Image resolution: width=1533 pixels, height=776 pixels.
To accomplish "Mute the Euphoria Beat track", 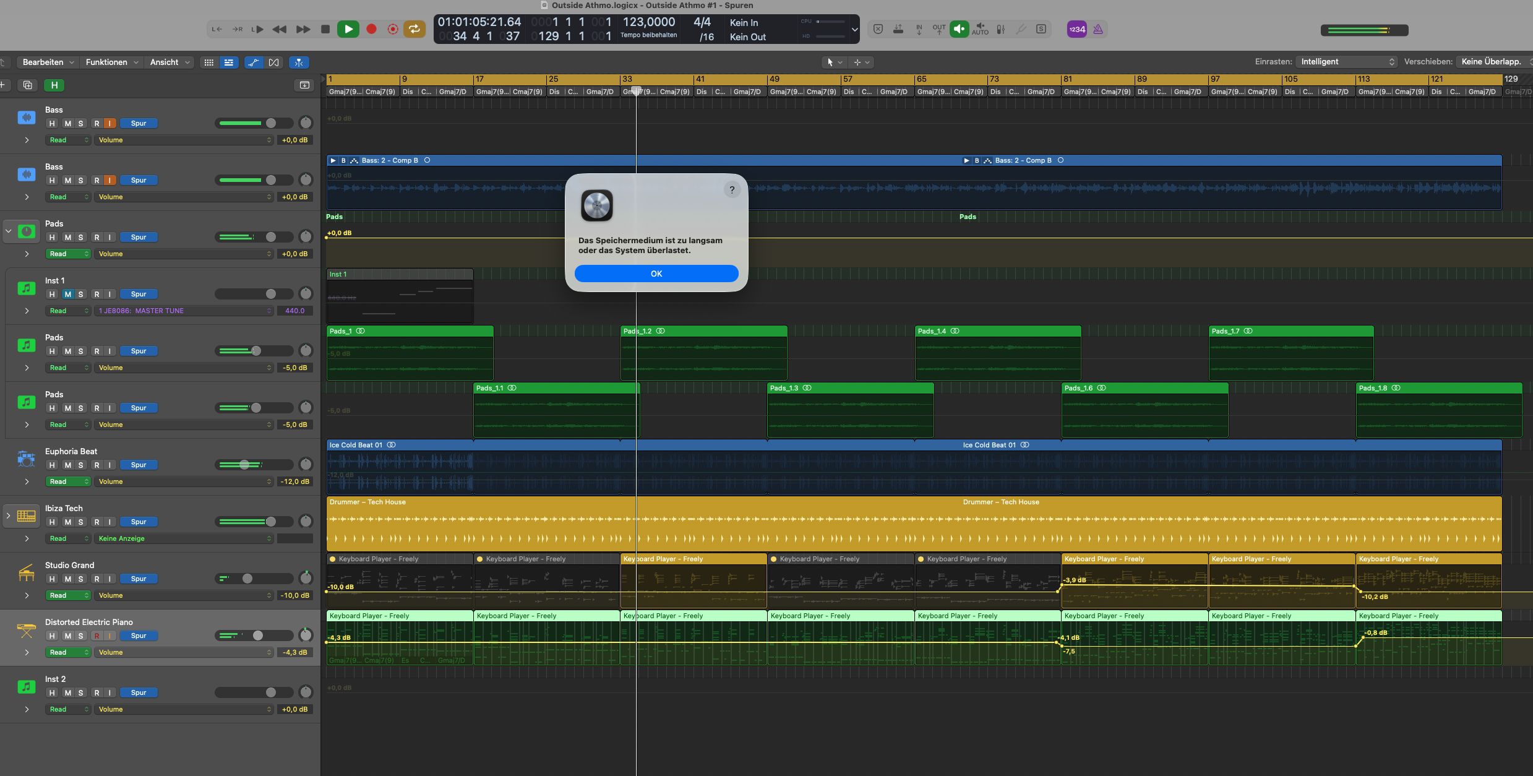I will pos(67,465).
